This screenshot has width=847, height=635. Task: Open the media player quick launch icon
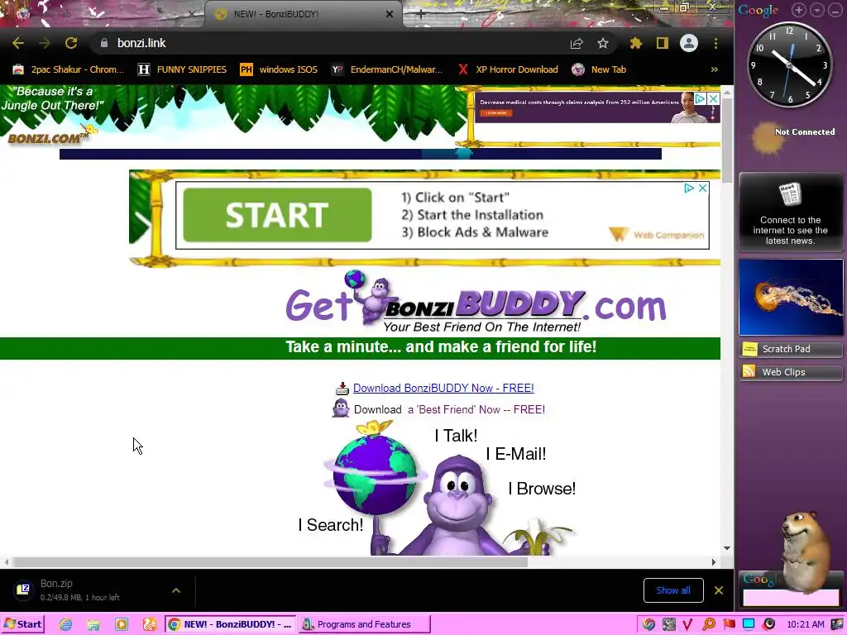pos(121,624)
